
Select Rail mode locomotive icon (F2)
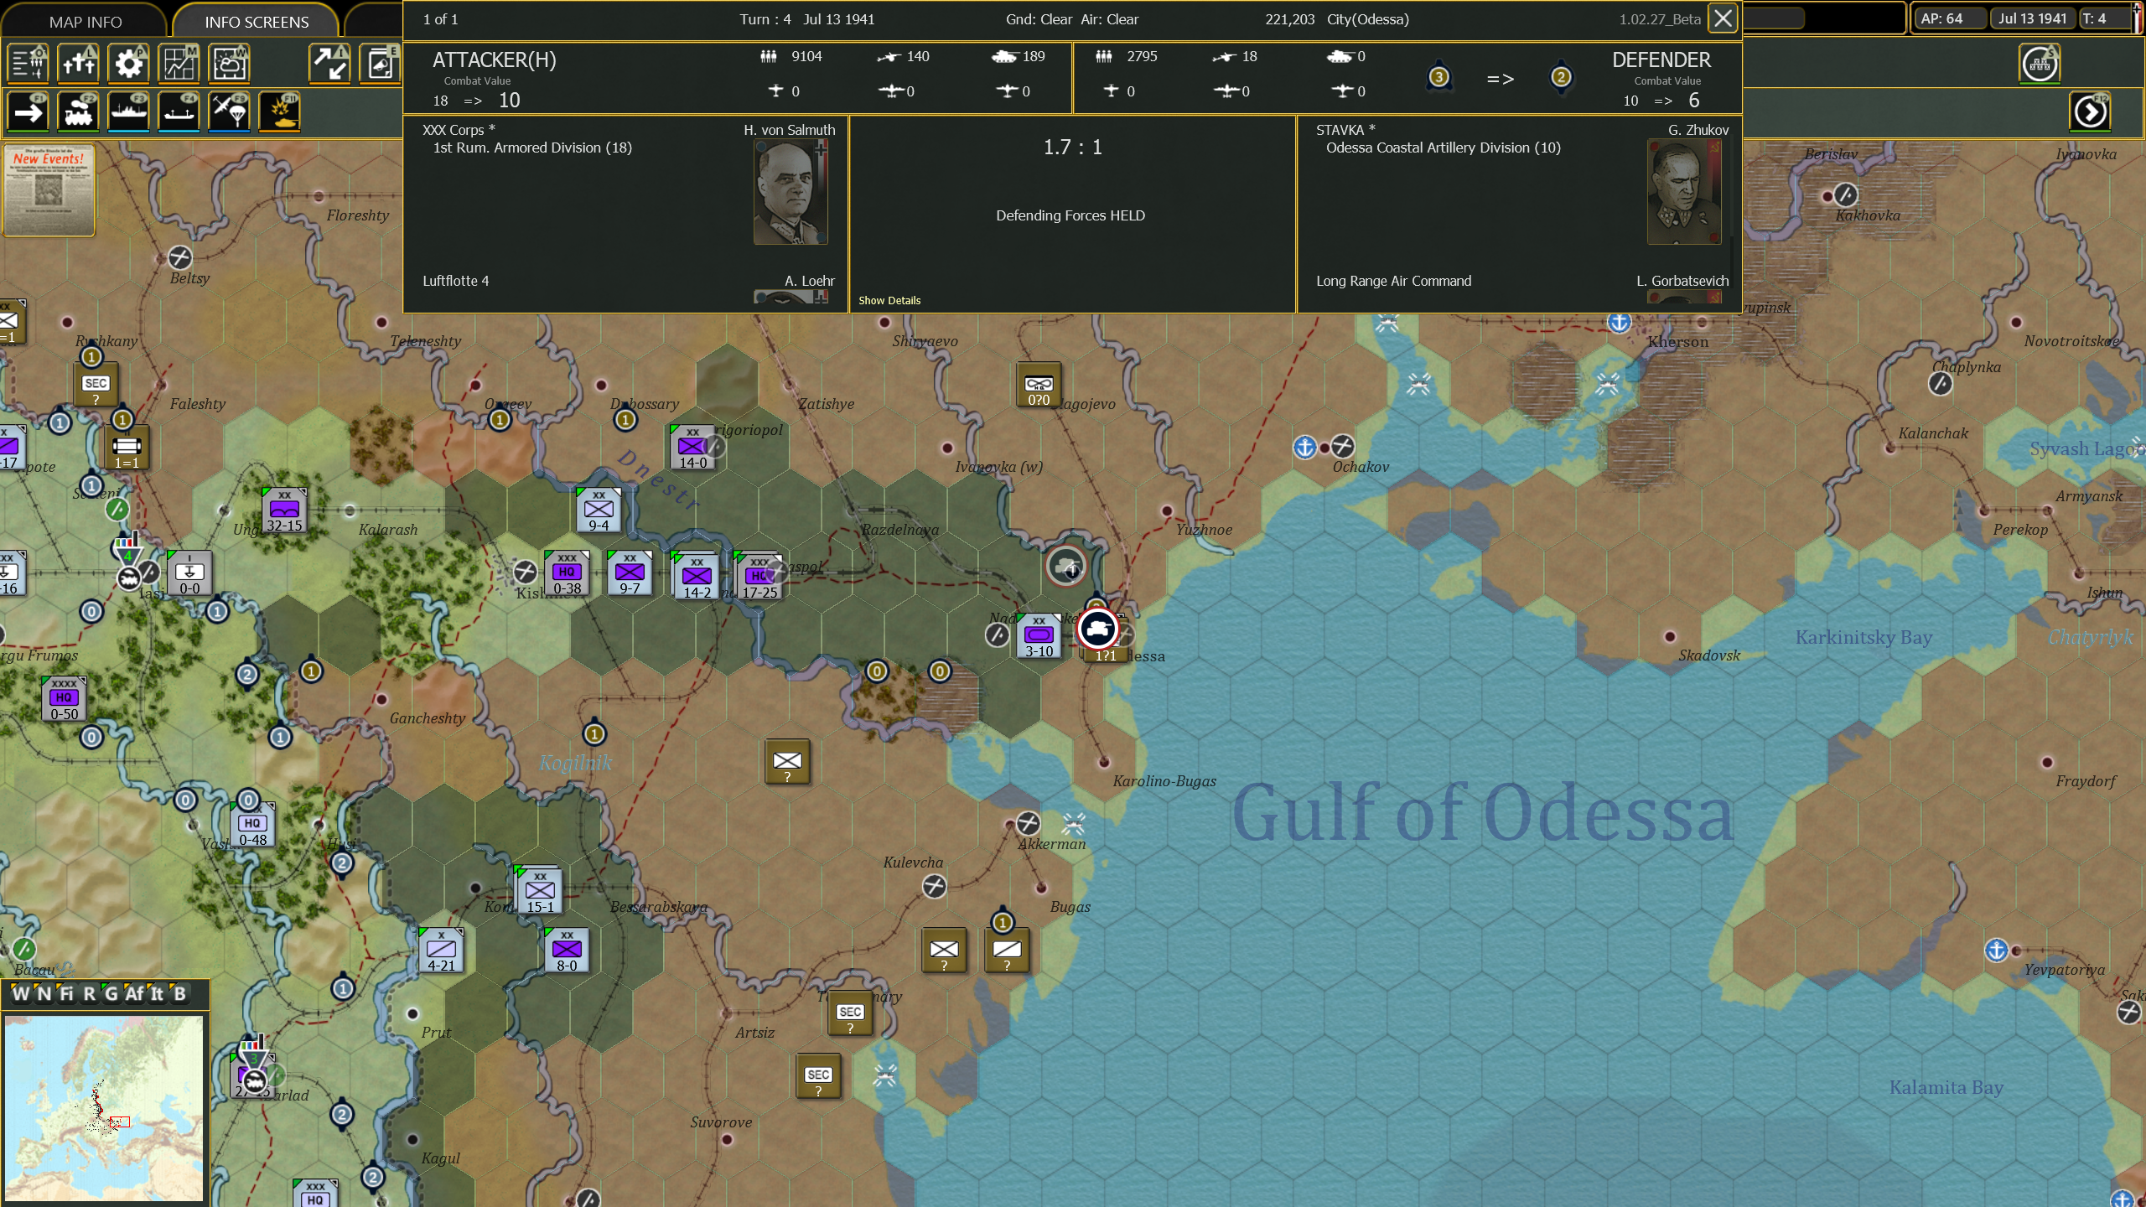point(79,112)
